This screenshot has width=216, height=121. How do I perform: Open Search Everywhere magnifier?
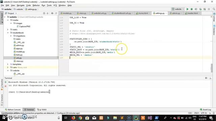(x=214, y=9)
